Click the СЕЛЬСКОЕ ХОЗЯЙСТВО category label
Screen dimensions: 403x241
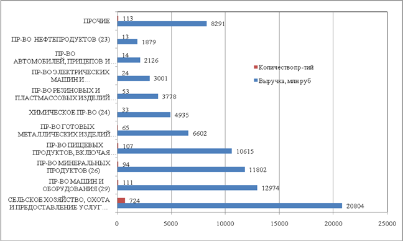[x=58, y=204]
